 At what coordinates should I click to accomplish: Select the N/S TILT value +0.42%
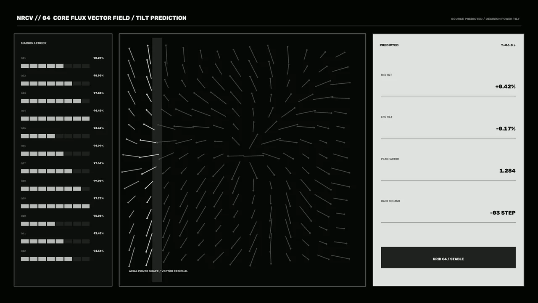pyautogui.click(x=505, y=87)
